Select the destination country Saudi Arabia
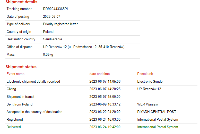This screenshot has height=134, width=200. click(x=53, y=39)
